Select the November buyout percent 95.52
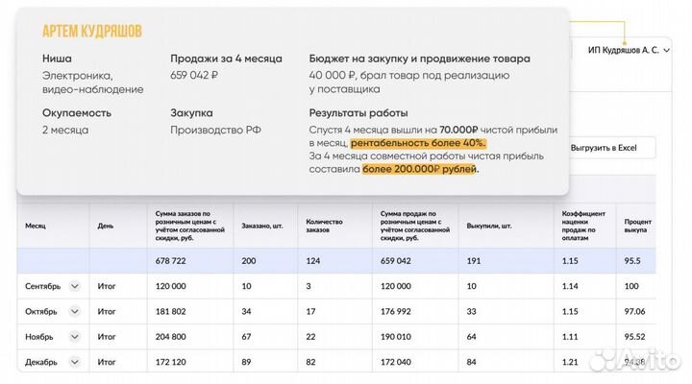The height and width of the screenshot is (384, 692). pos(634,337)
